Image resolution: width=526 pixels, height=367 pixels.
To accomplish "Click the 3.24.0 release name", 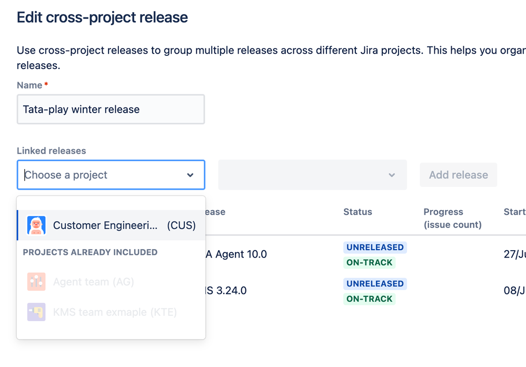I will 226,291.
